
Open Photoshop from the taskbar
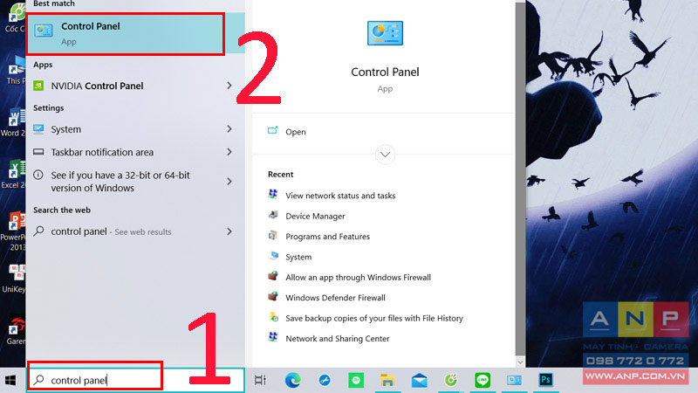546,380
